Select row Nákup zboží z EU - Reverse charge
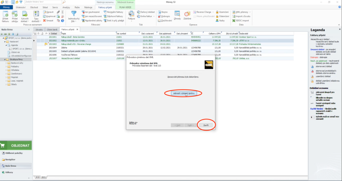 coord(163,44)
